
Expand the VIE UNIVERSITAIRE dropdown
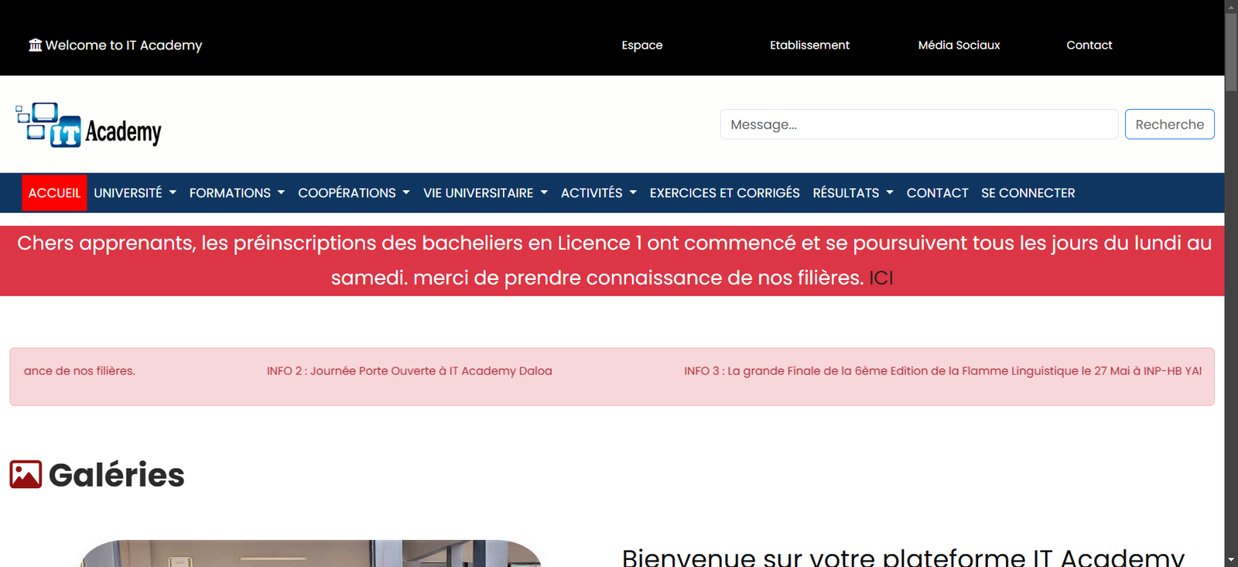pyautogui.click(x=485, y=193)
